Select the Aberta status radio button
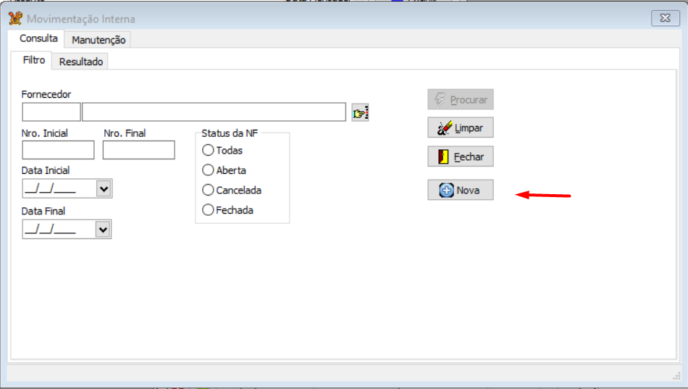688x389 pixels. click(x=208, y=170)
